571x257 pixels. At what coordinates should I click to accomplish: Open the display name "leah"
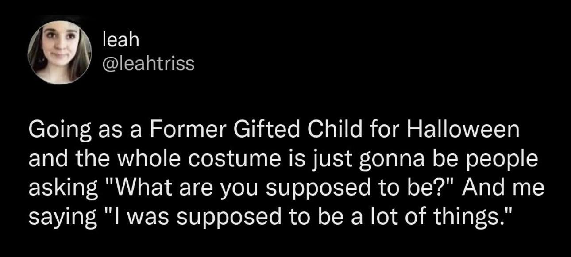tap(120, 40)
